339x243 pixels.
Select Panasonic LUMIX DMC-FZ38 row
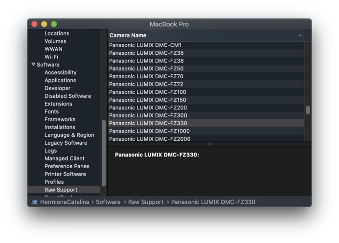(206, 61)
